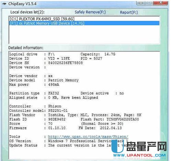Screen dimensions: 171x161
Task: Click the Capacity: 14.7G text
Action: 98,54
